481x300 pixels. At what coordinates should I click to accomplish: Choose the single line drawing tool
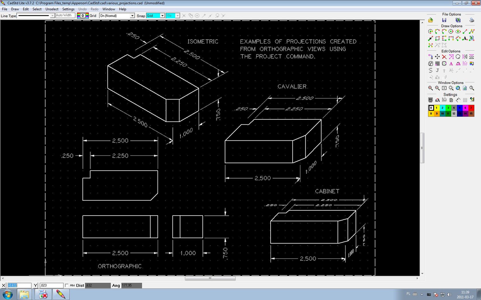(465, 31)
